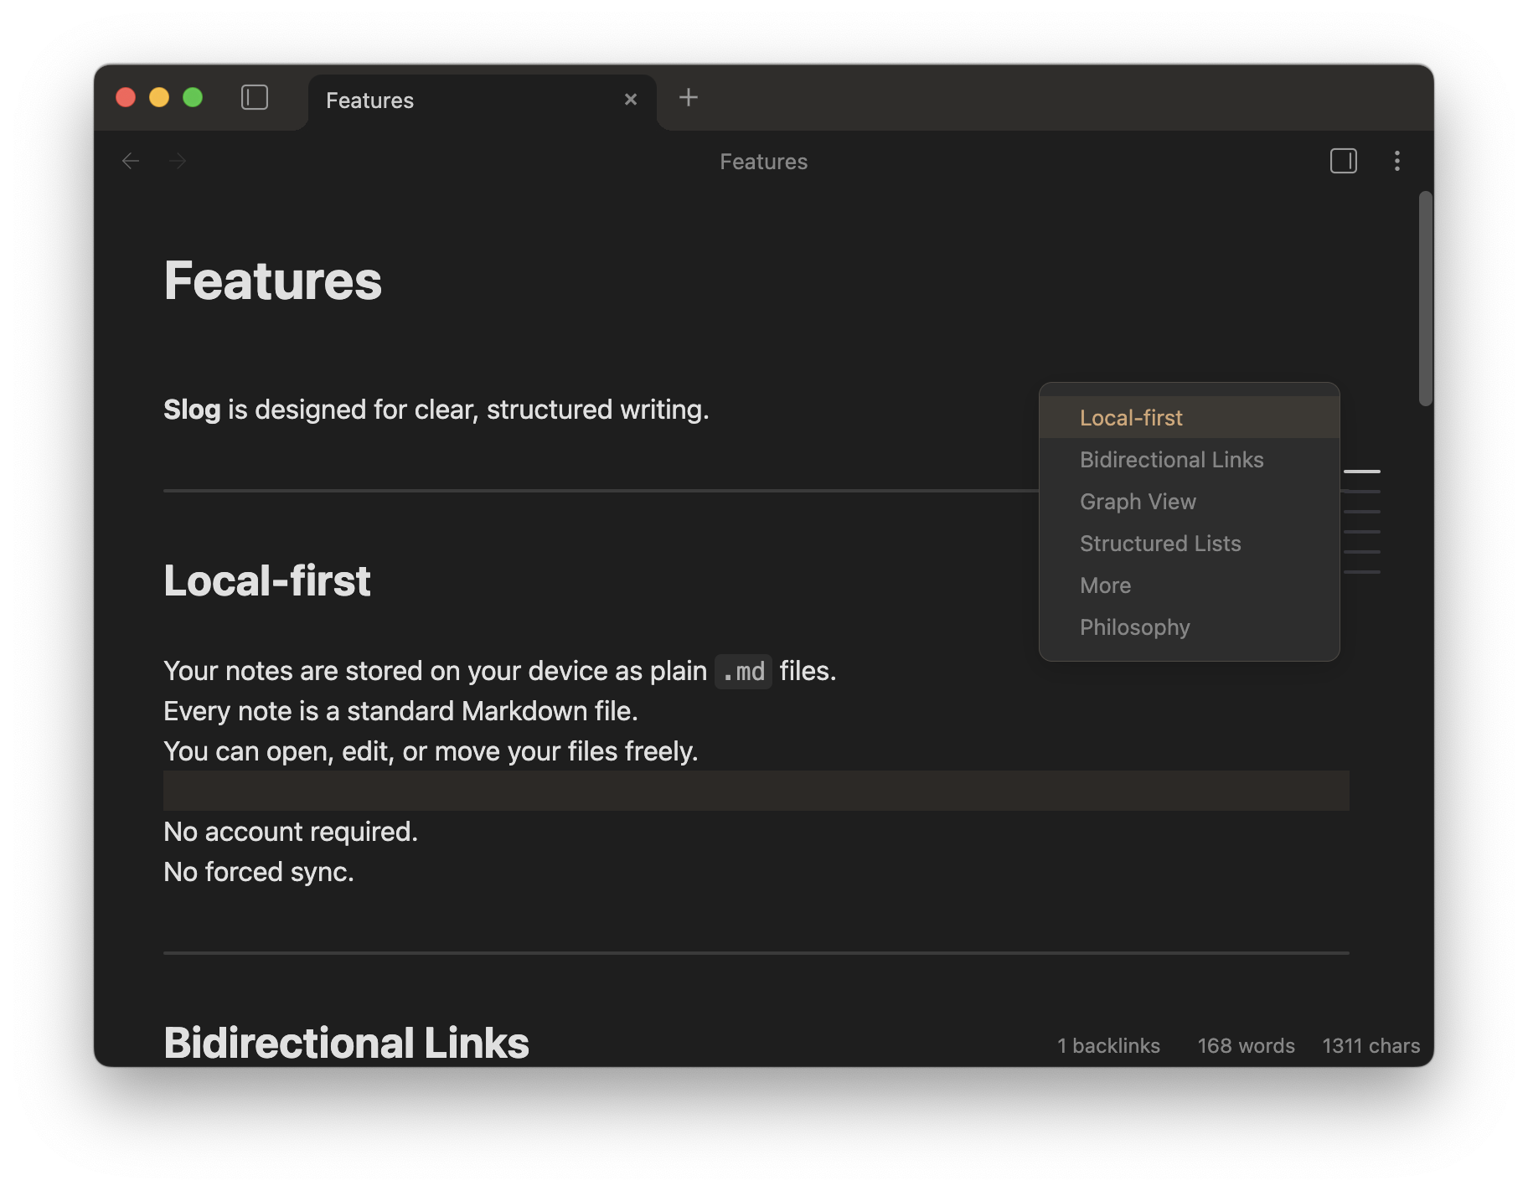Click the 168 words counter
This screenshot has height=1191, width=1528.
click(x=1246, y=1046)
